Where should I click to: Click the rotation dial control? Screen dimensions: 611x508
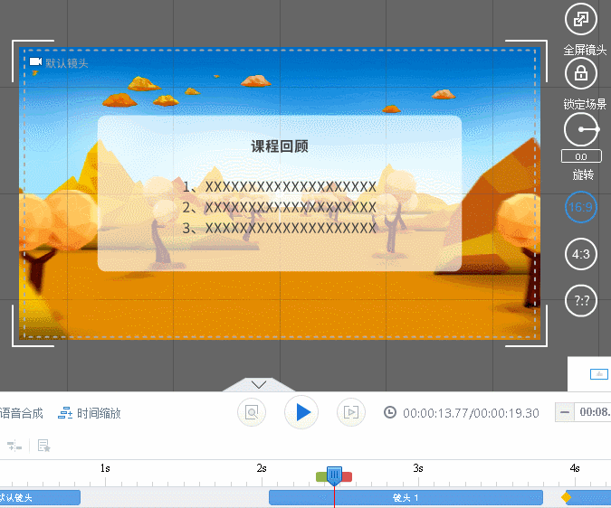(x=581, y=129)
